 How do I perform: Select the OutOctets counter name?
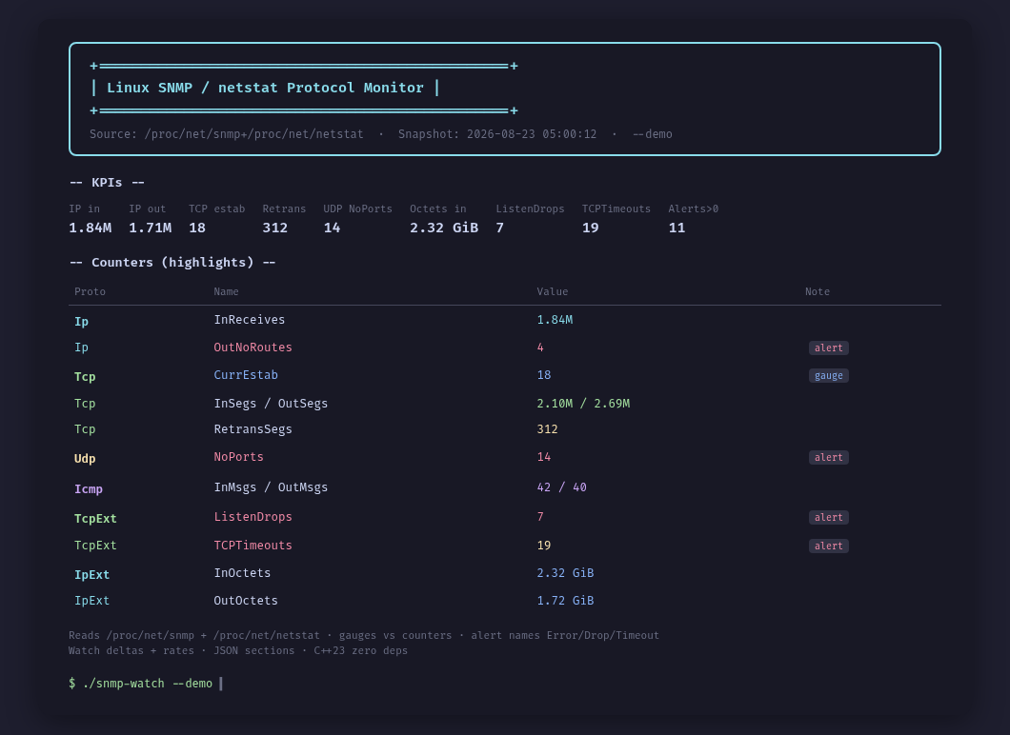tap(246, 601)
